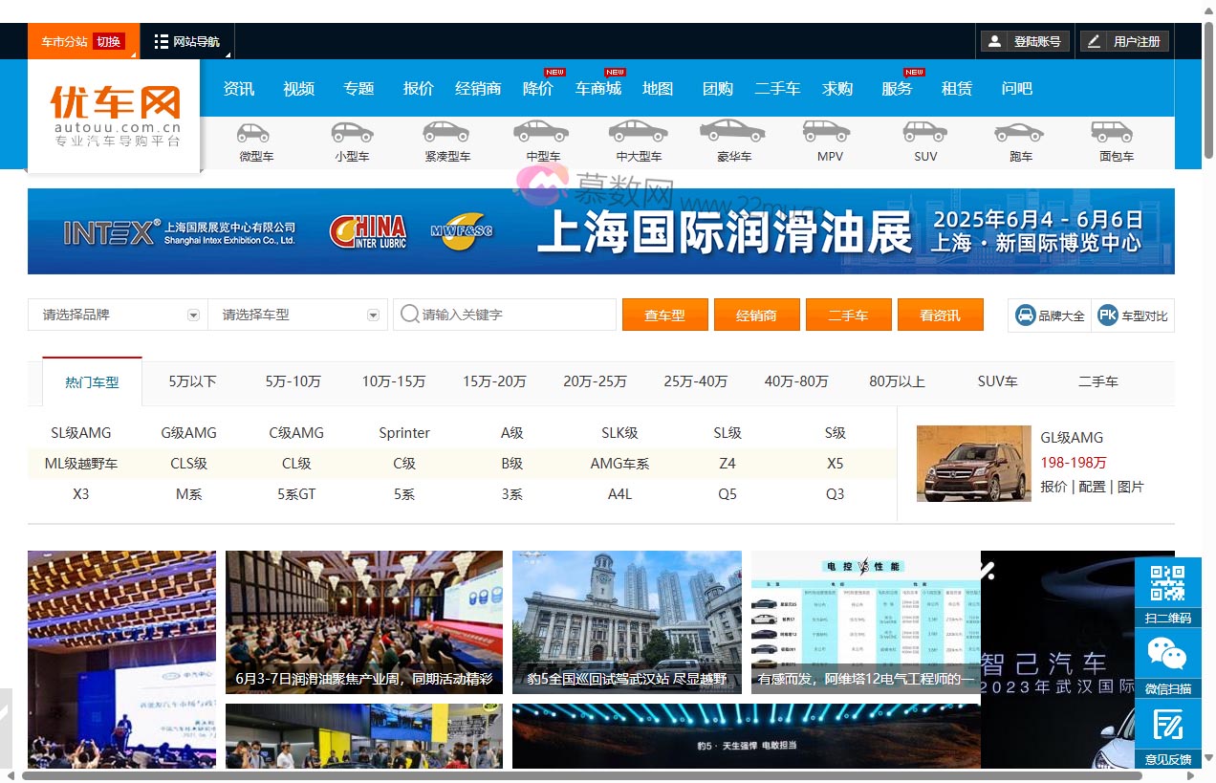This screenshot has height=783, width=1216.
Task: Click the orange 查车型 button
Action: [664, 315]
